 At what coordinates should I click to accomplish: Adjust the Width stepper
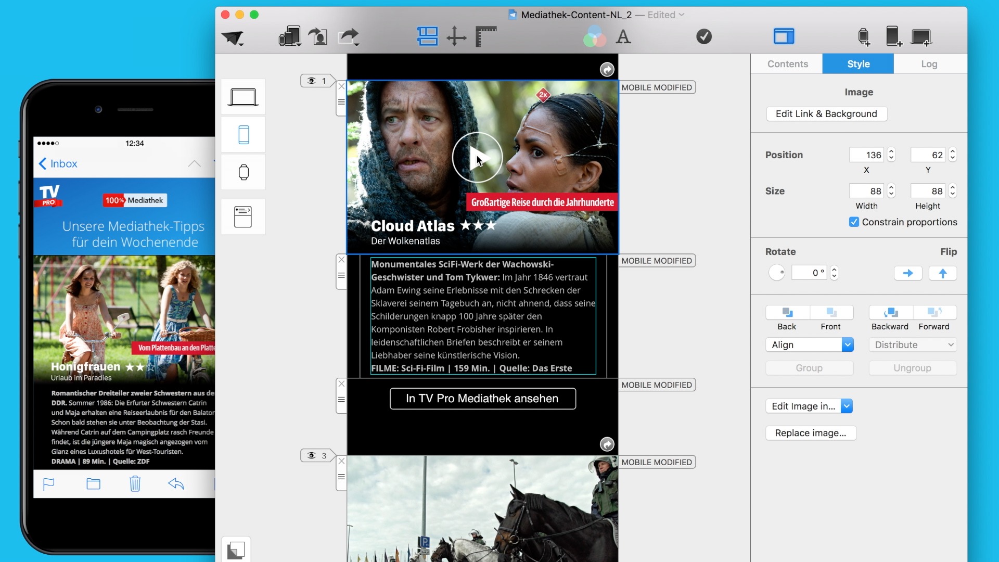[891, 190]
